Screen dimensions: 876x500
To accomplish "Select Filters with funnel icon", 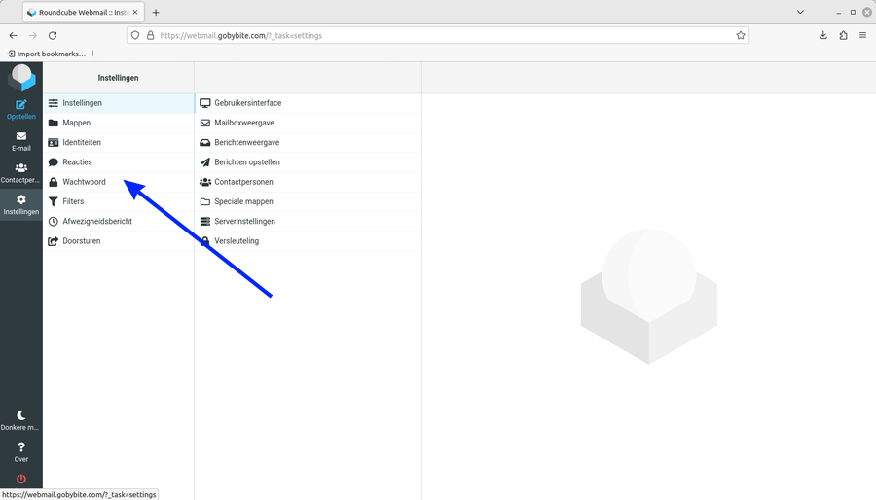I will [x=73, y=201].
